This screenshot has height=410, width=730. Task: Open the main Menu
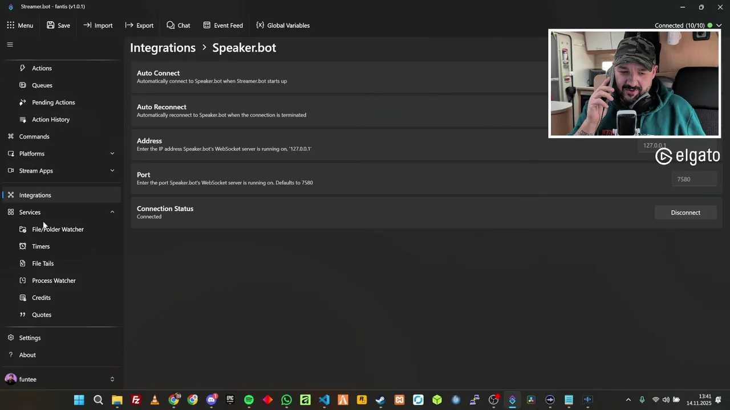pos(20,26)
